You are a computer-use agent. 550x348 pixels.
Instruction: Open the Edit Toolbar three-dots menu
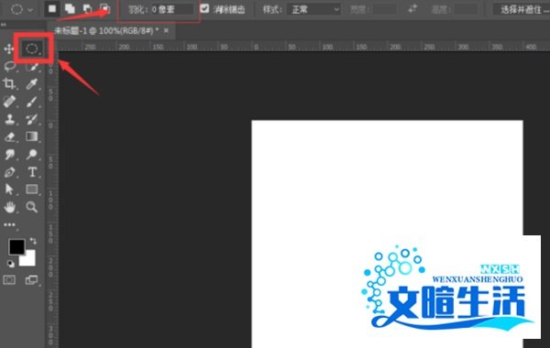(9, 224)
